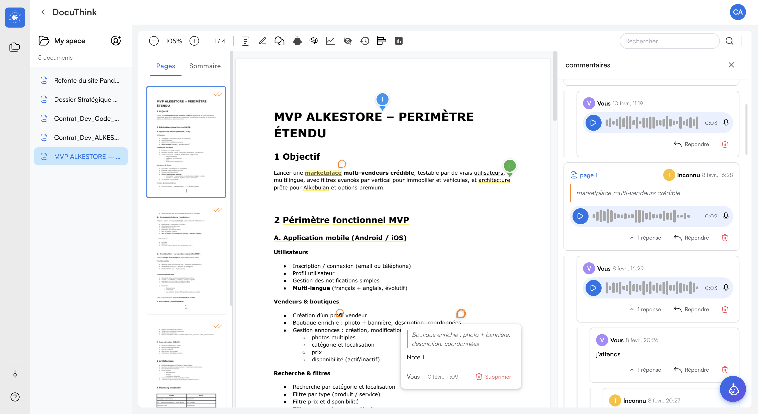The image size is (758, 414).
Task: Open the line chart analytics icon
Action: pos(330,41)
